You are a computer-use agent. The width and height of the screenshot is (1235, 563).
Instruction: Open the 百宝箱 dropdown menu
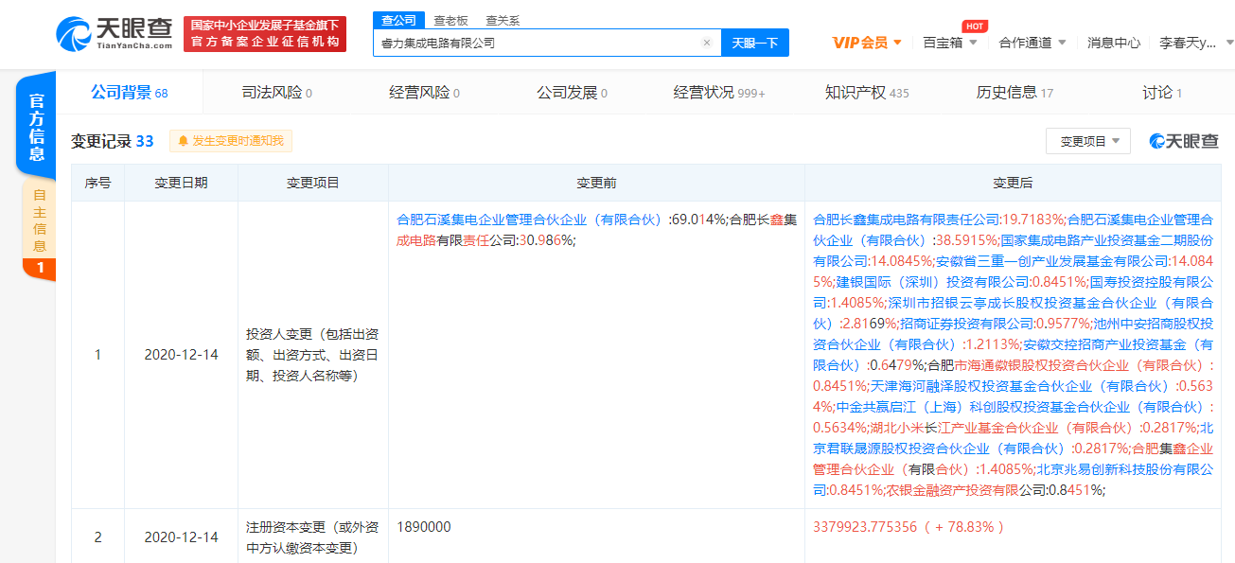(949, 43)
